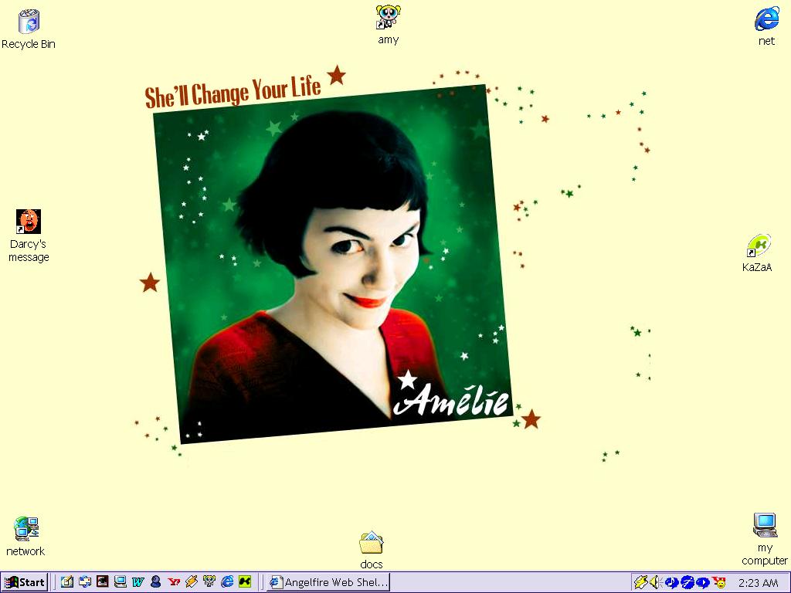This screenshot has height=593, width=791.
Task: Launch Winamp from the quick launch lightning icon
Action: [192, 582]
